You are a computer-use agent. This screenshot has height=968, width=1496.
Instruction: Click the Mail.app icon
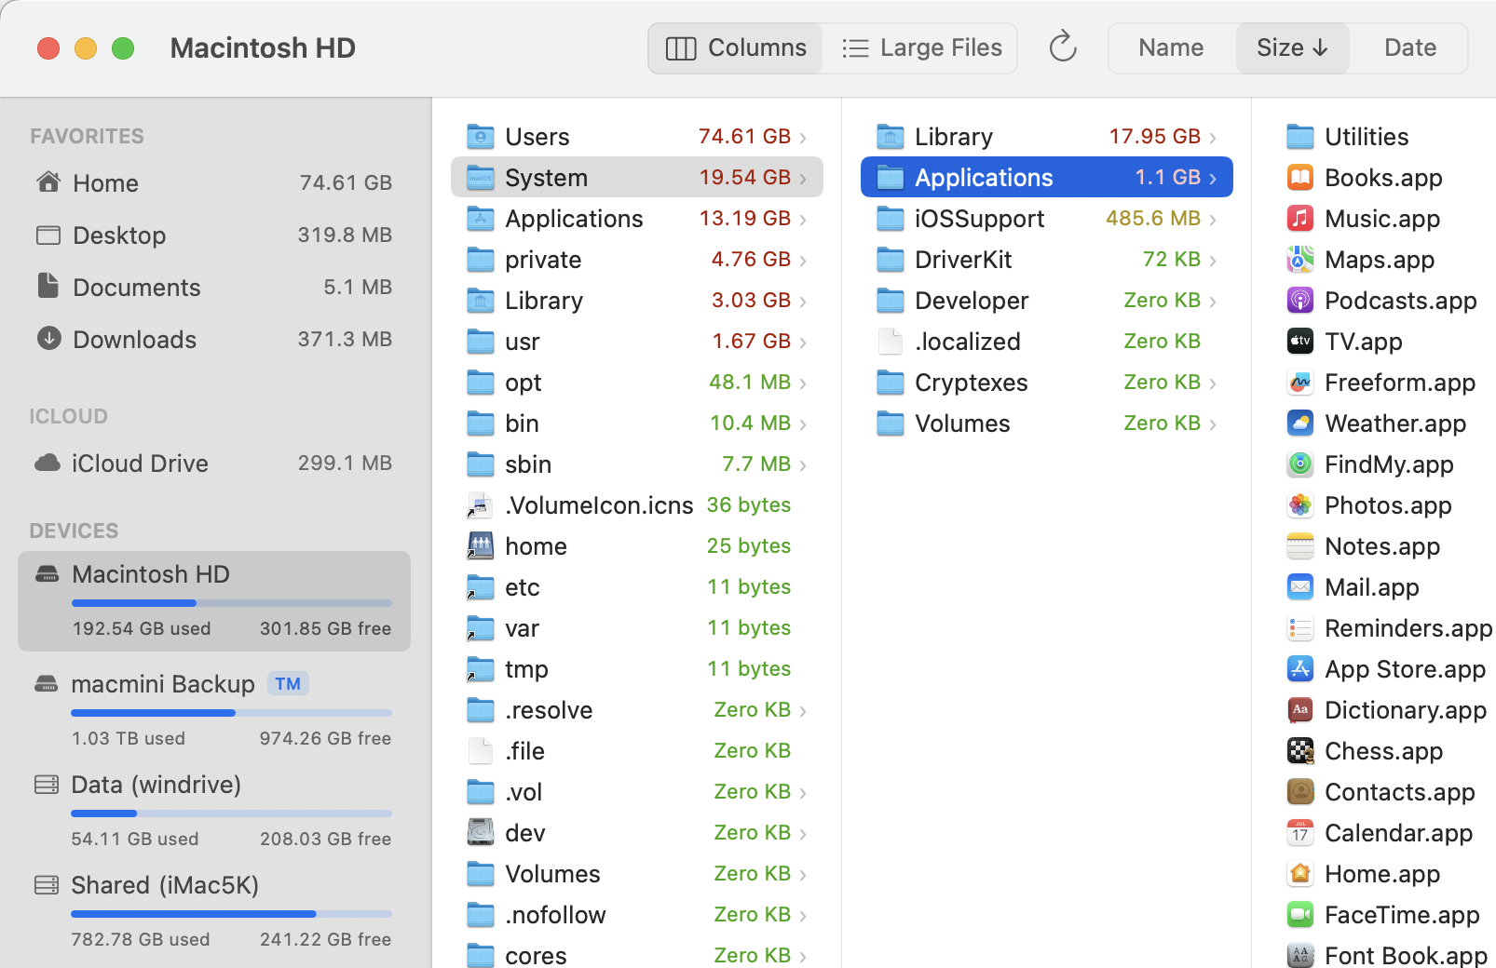tap(1300, 587)
